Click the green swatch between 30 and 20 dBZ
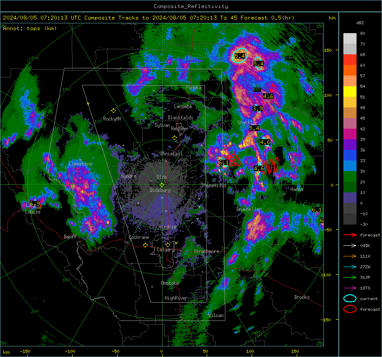This screenshot has height=357, width=382. (x=350, y=177)
